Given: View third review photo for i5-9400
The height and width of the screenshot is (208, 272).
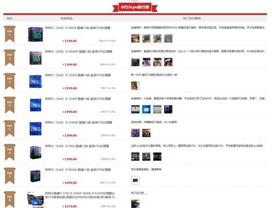Looking at the screenshot, I should (x=157, y=157).
